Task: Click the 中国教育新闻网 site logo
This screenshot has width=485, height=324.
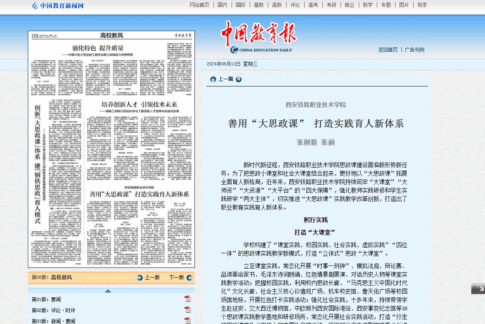Action: point(58,6)
